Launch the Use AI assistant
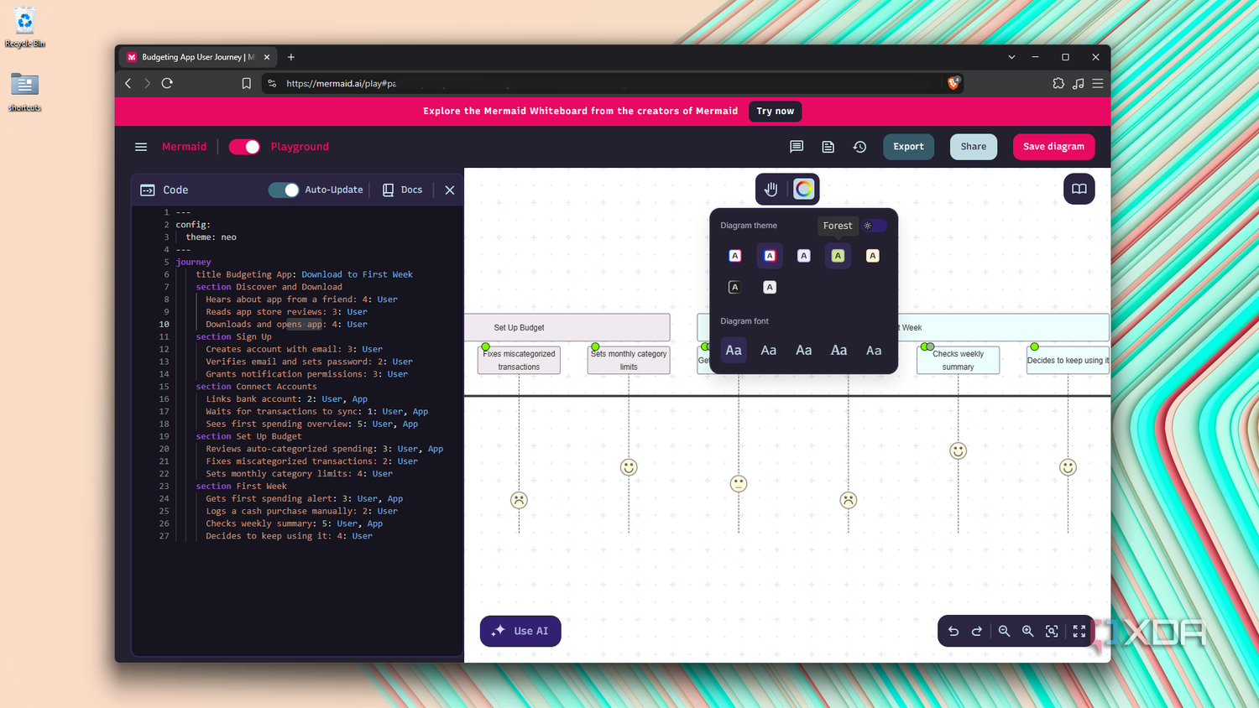 (520, 631)
